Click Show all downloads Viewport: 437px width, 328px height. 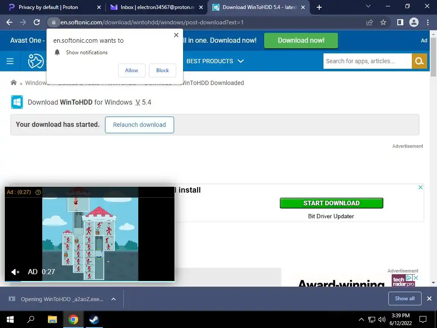(405, 299)
